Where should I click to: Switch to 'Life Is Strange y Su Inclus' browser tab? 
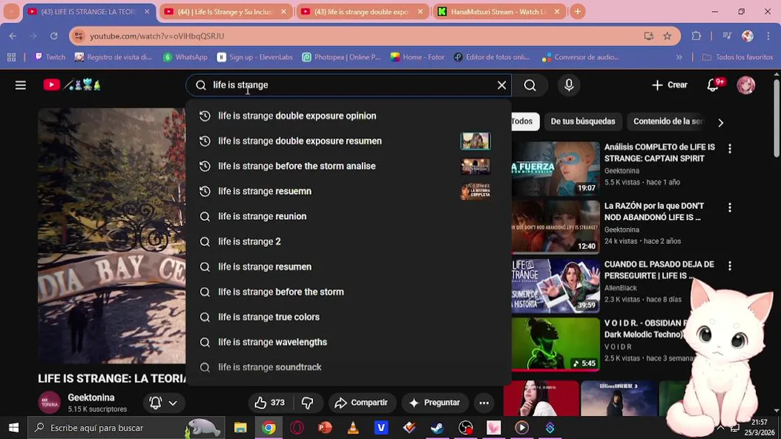(x=225, y=12)
